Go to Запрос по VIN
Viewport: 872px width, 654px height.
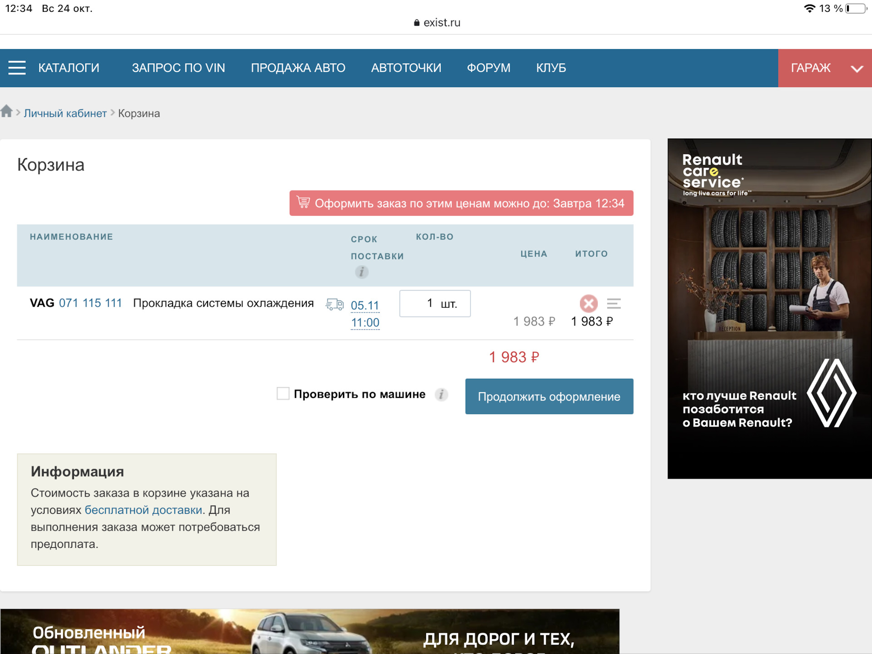pos(178,68)
